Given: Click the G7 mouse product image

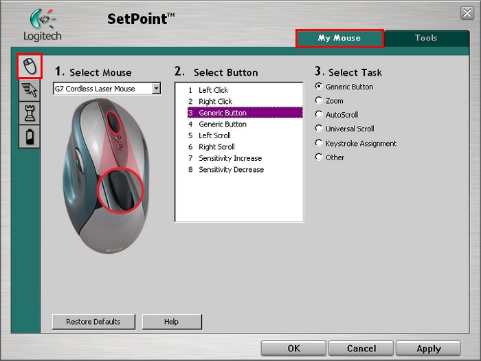Looking at the screenshot, I should [x=106, y=176].
